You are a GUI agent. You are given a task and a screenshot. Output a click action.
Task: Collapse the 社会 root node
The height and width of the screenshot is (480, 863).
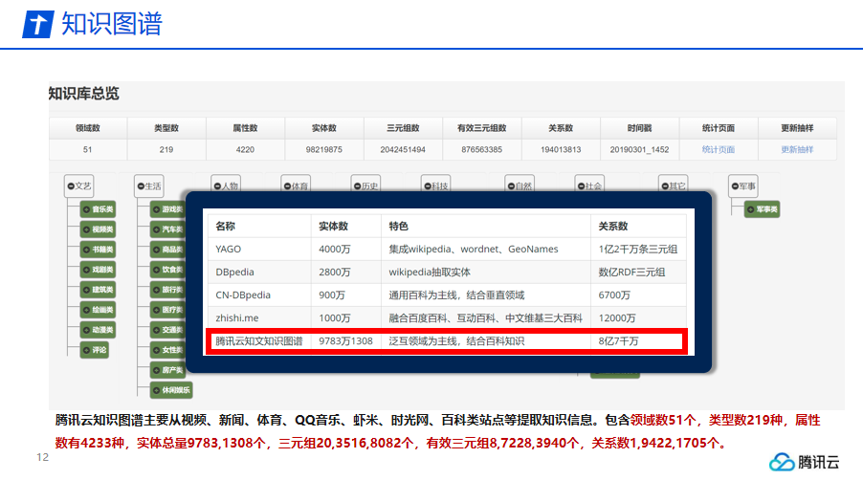pyautogui.click(x=581, y=186)
